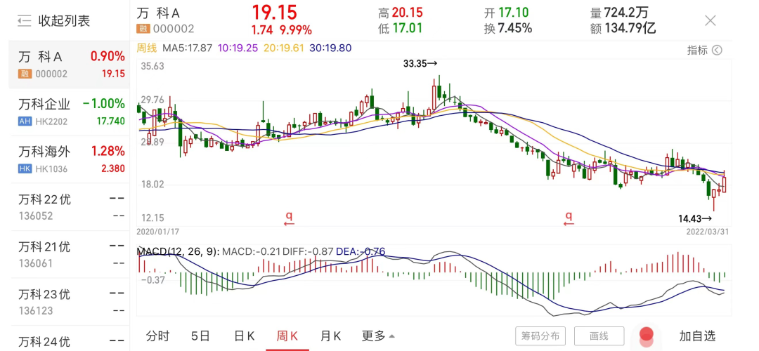
Task: Click the 融 badge in 万科A list row
Action: 25,74
